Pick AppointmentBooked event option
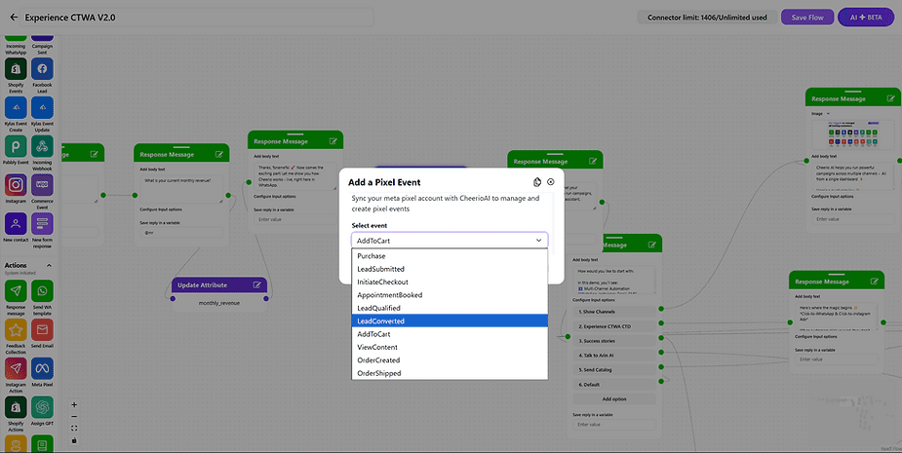This screenshot has width=902, height=453. click(x=450, y=295)
